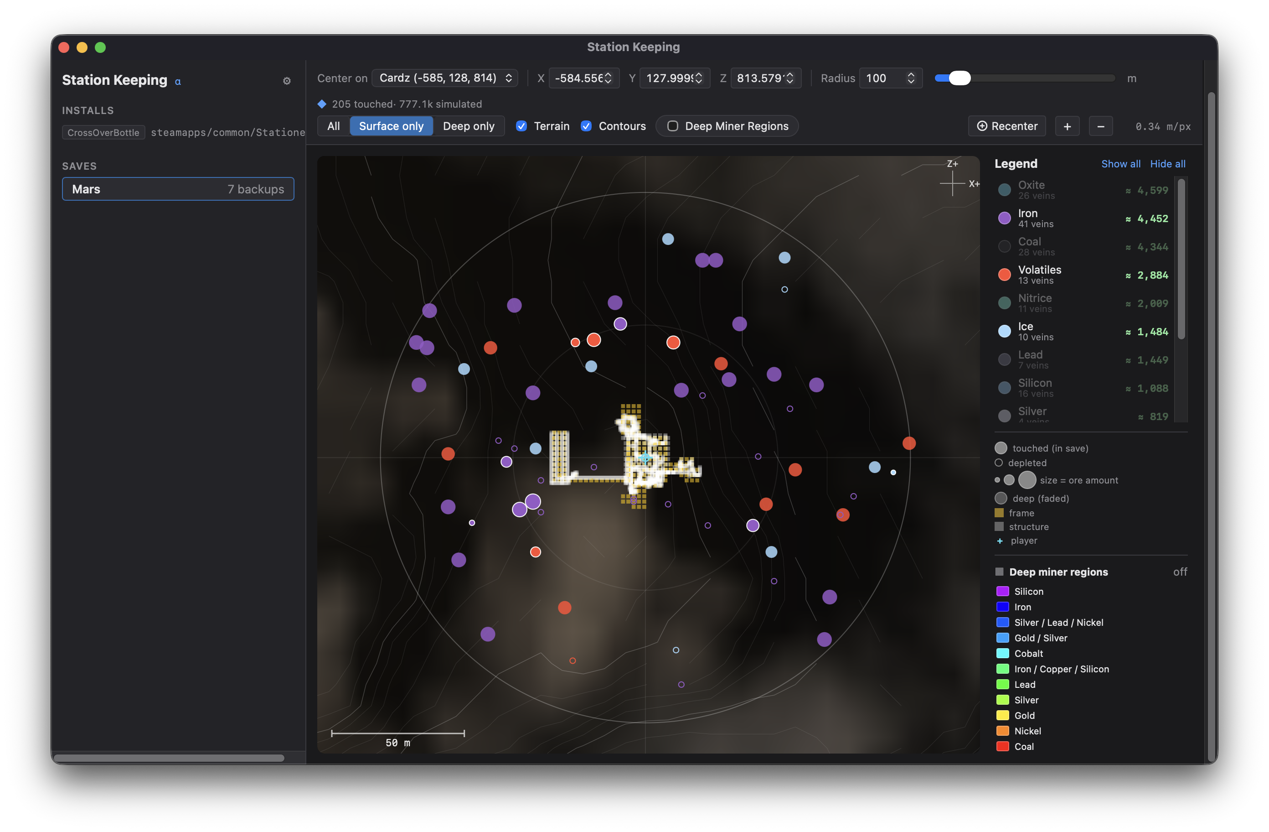
Task: Click the Y coordinate stepper arrows
Action: (x=698, y=78)
